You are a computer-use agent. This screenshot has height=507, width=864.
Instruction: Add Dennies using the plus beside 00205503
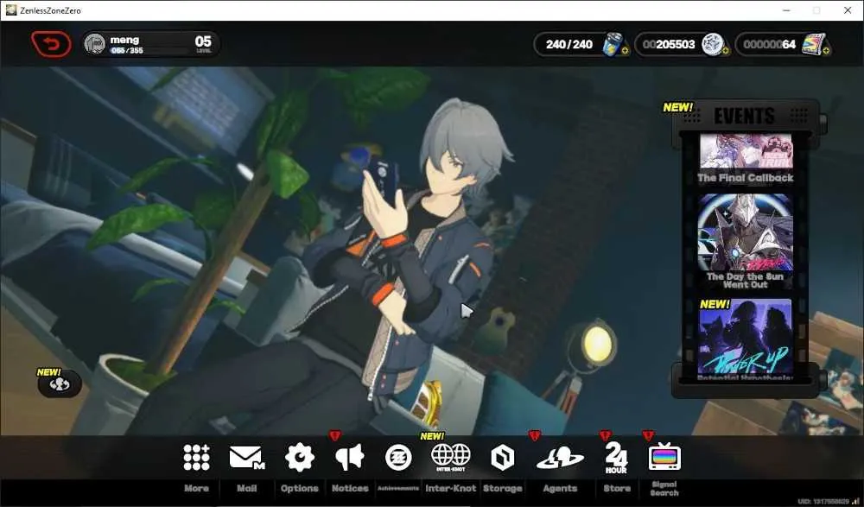pos(725,51)
